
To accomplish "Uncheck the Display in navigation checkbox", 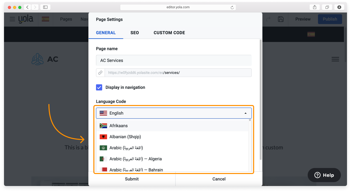I will coord(99,87).
